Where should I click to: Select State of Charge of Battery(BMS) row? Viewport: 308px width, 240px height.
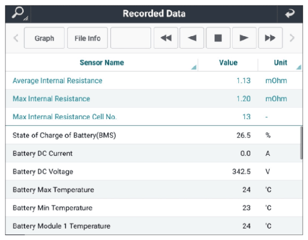pos(154,135)
